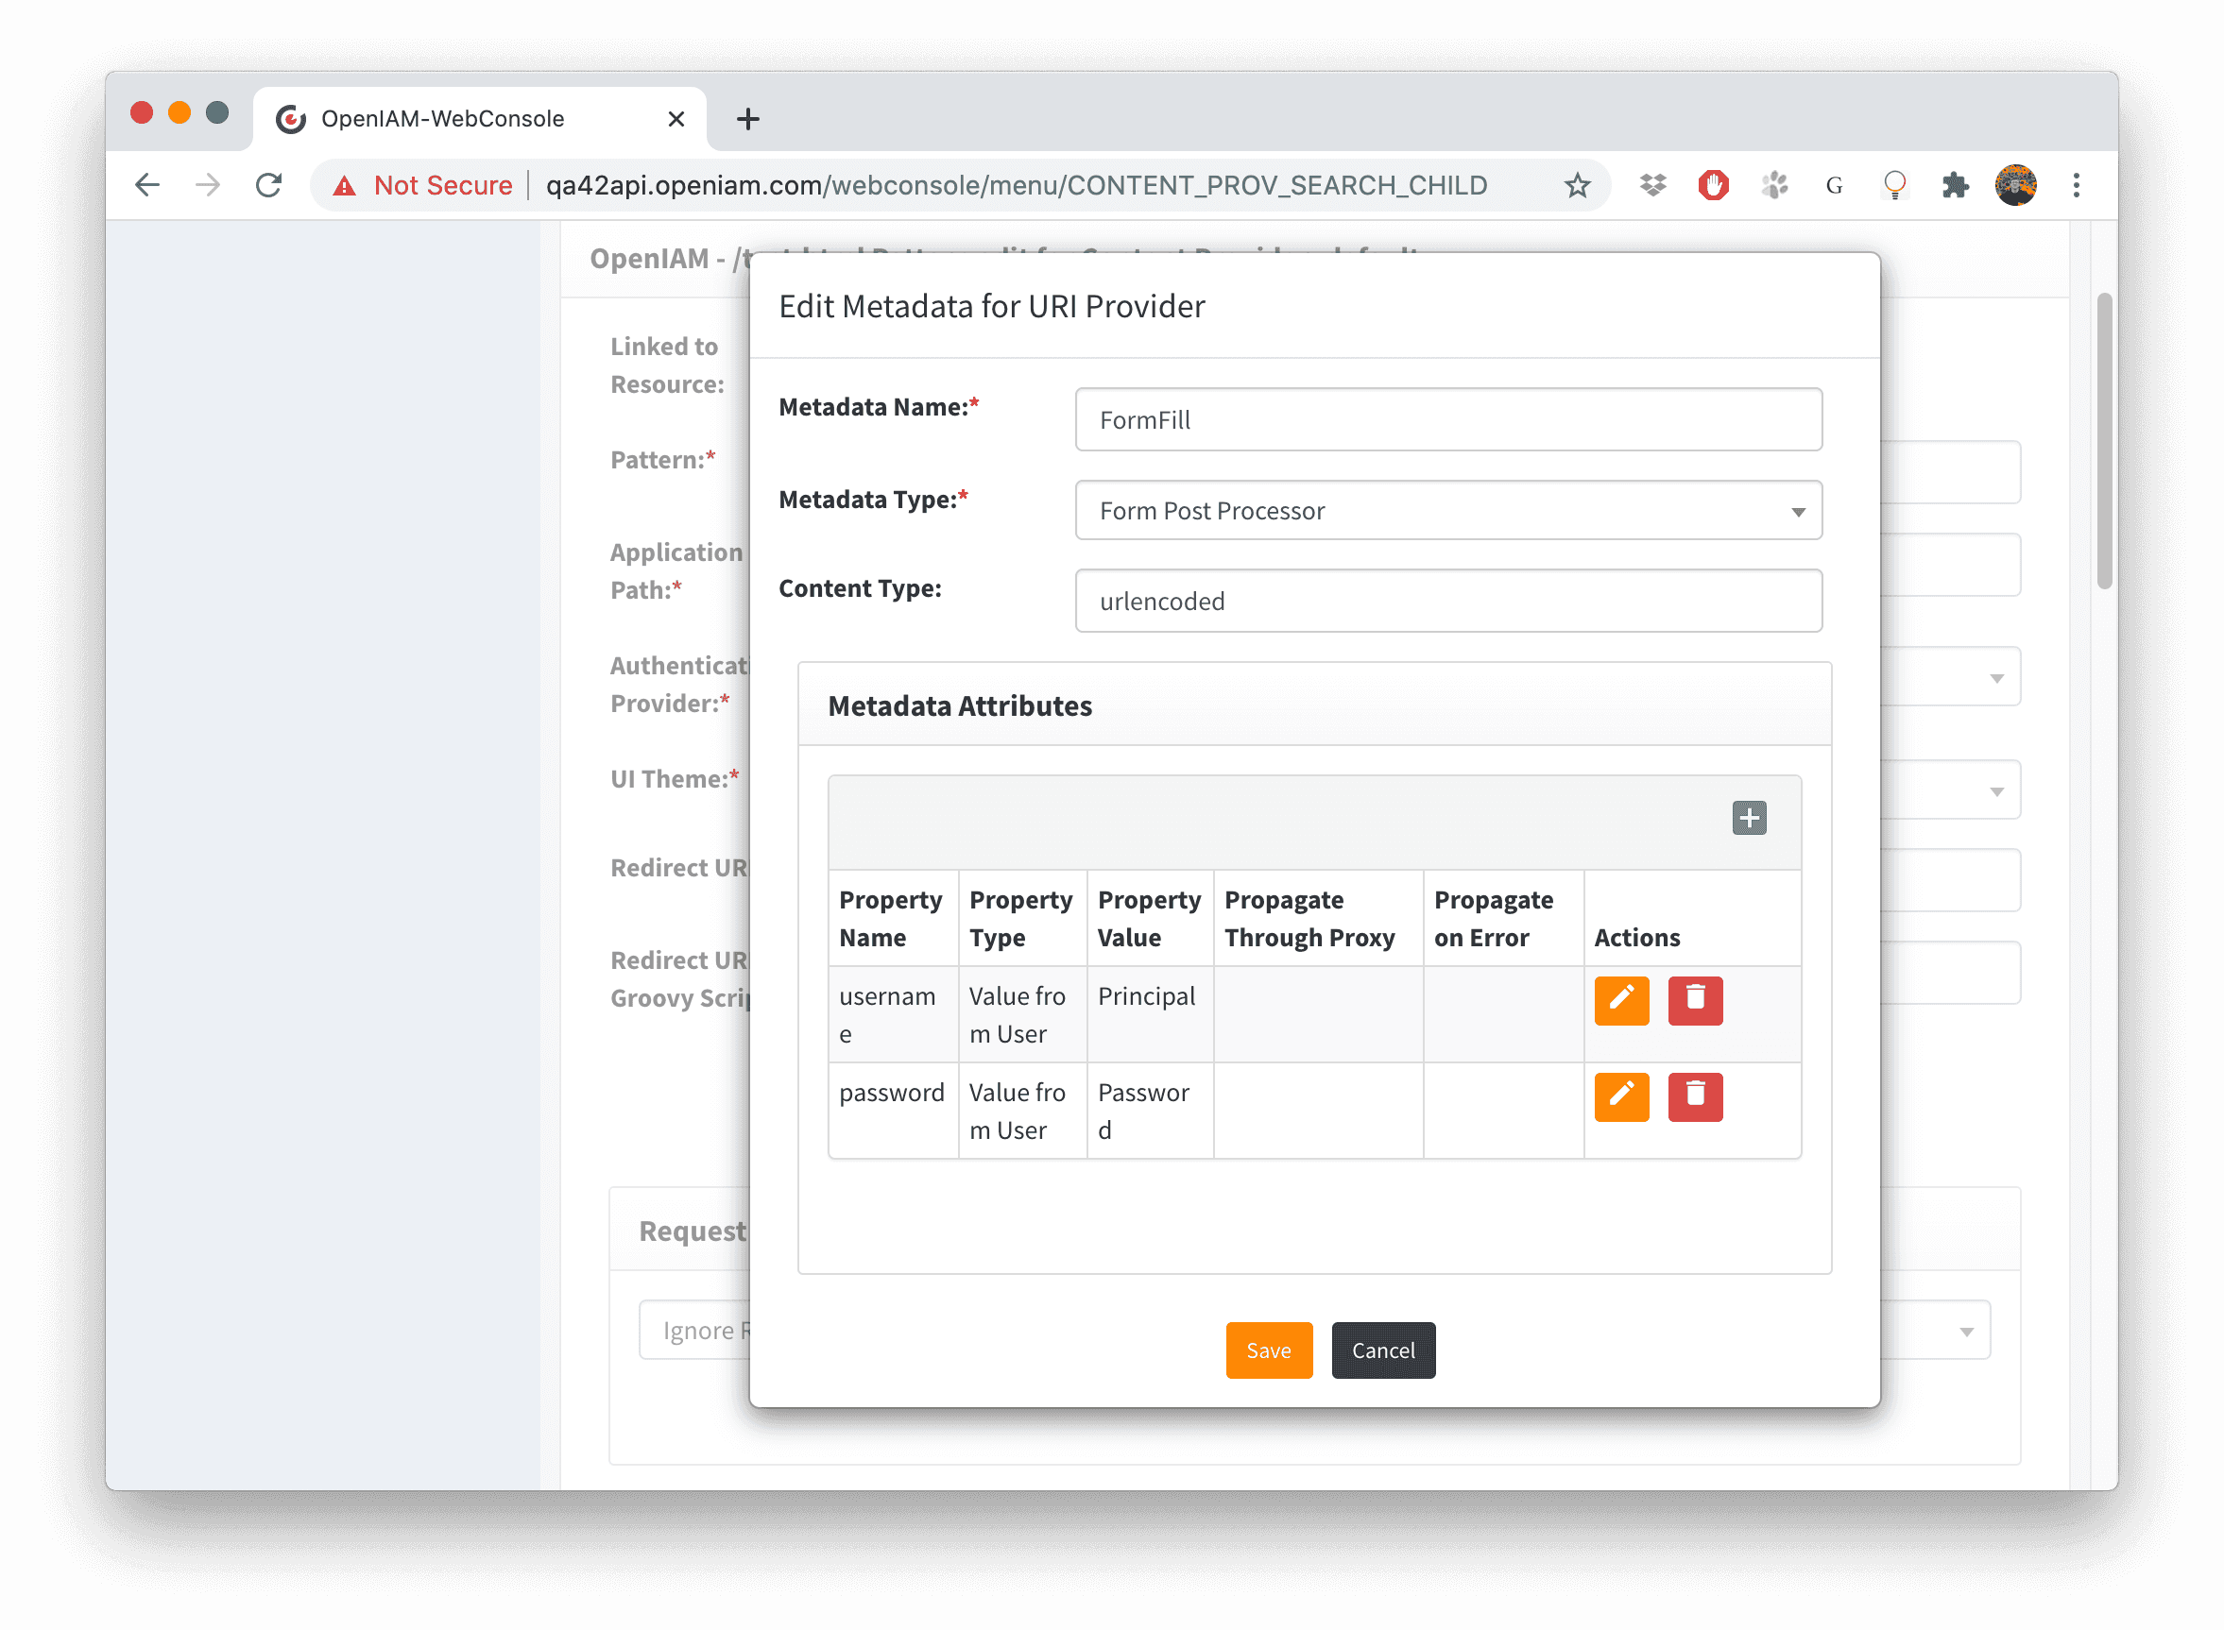Viewport: 2224px width, 1630px height.
Task: Open Metadata Type dropdown
Action: coord(1447,511)
